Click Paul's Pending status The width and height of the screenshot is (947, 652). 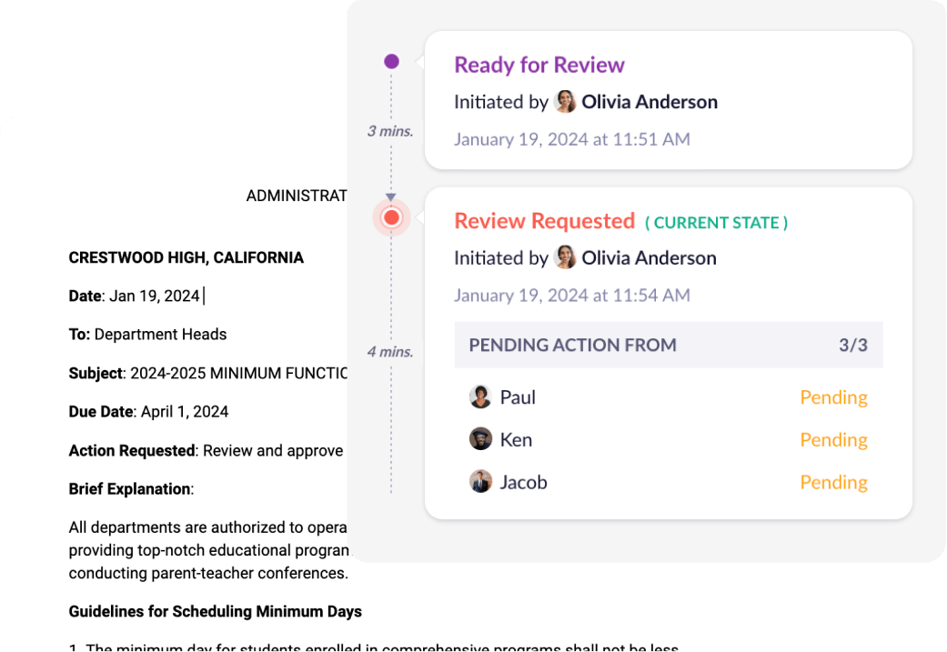833,397
